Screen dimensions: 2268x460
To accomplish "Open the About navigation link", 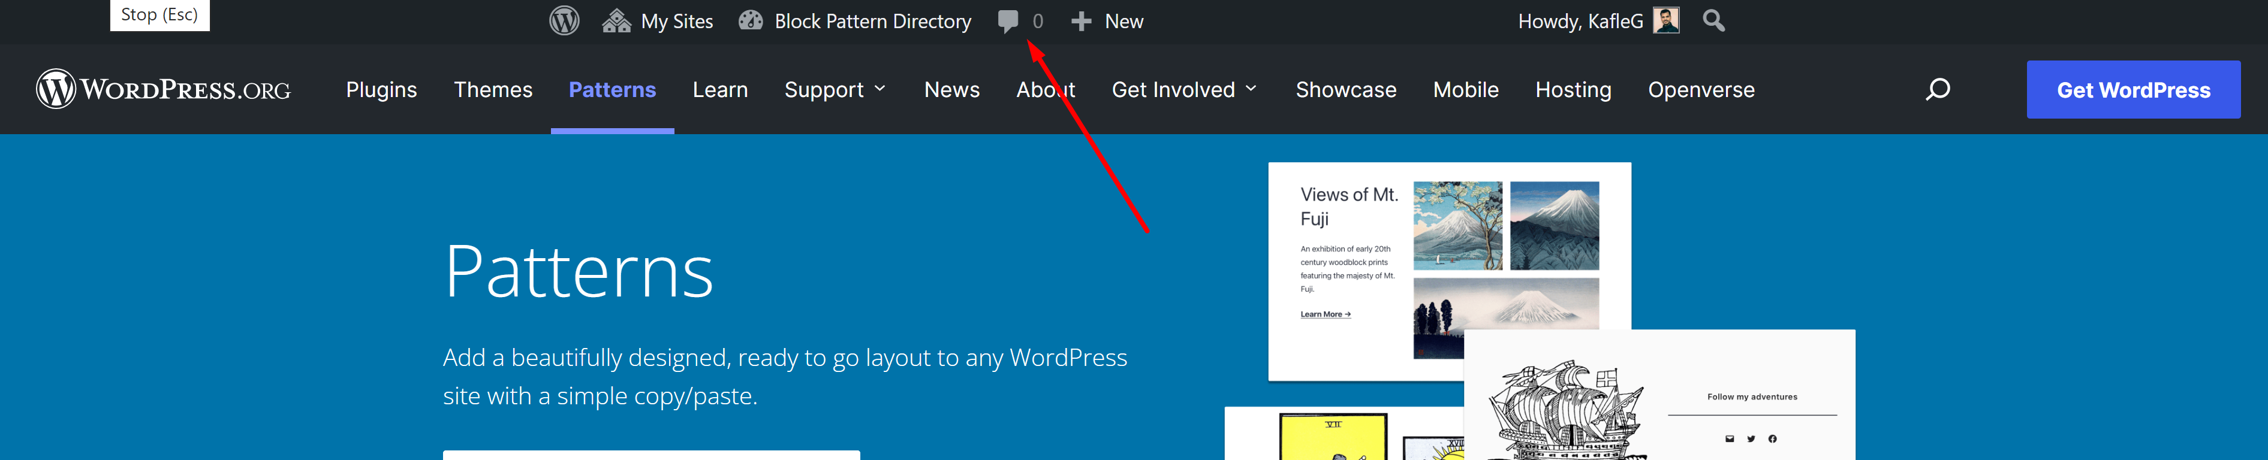I will (x=1046, y=90).
